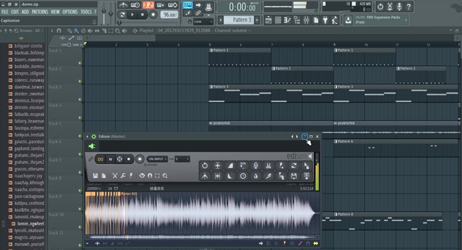Toggle the metronome button
Image resolution: width=462 pixels, height=250 pixels.
[x=123, y=5]
